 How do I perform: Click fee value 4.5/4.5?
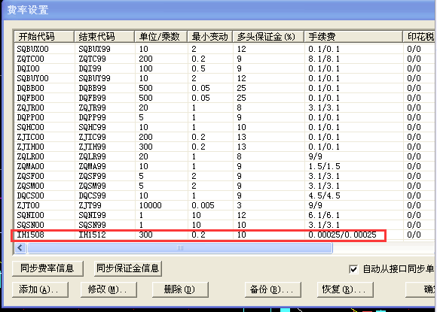pos(324,195)
